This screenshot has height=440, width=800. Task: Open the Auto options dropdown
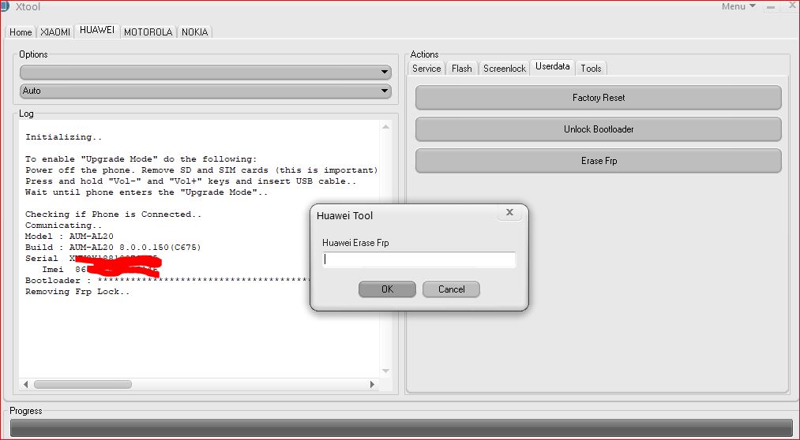point(205,91)
